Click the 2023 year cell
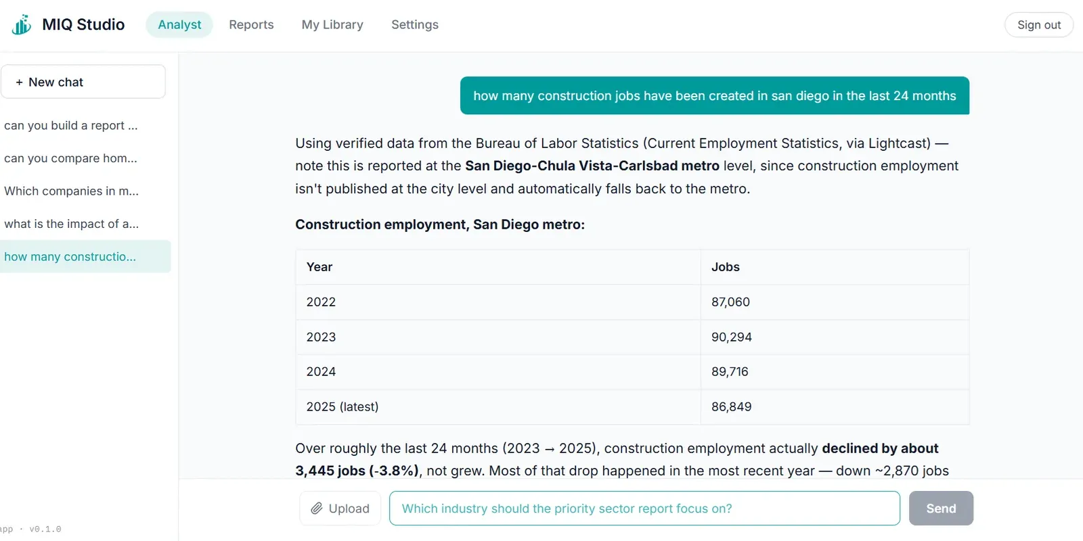 coord(498,337)
